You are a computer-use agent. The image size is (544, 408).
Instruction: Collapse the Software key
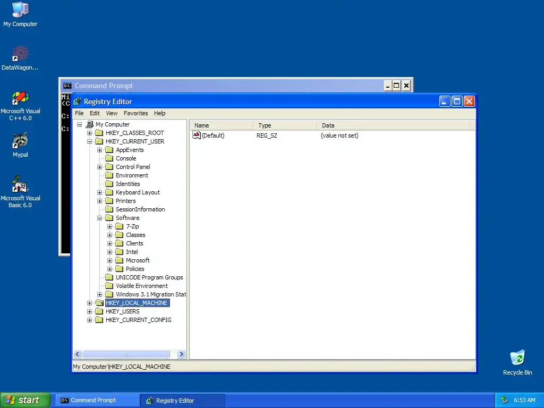coord(99,218)
